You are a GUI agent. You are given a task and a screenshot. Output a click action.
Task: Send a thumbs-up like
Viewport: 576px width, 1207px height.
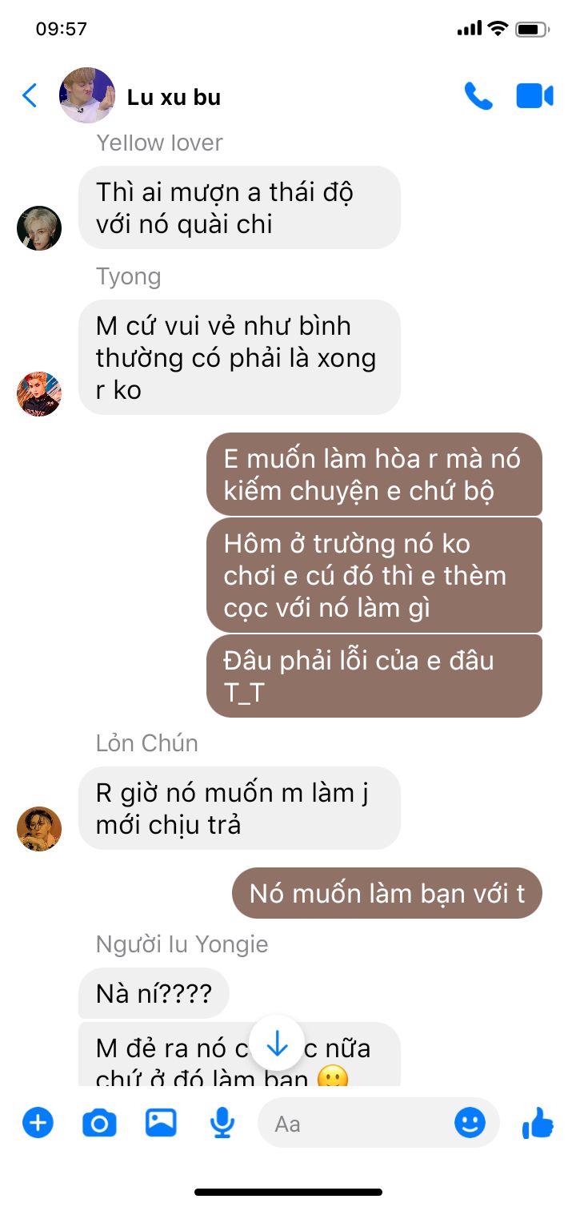pos(538,1123)
